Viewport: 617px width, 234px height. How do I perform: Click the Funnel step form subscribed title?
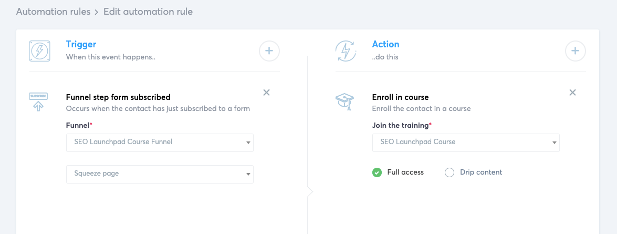tap(118, 97)
